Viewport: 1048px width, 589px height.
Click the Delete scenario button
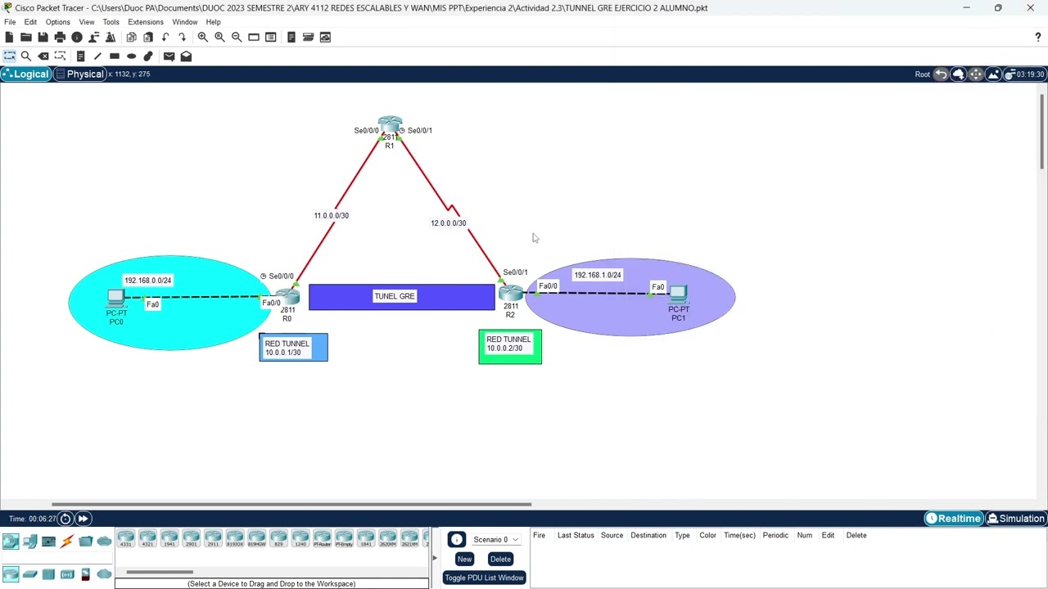coord(500,560)
